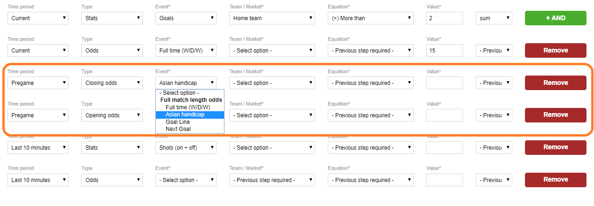Open the (>) More than equation dropdown

pos(371,18)
